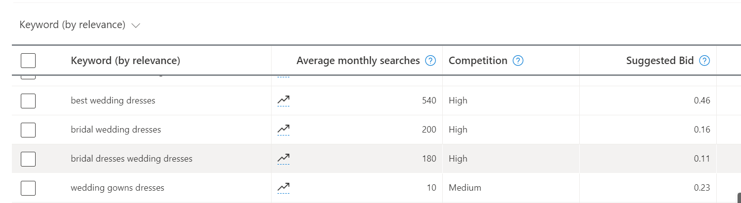
Task: View trend chart for wedding gowns dresses
Action: [x=283, y=188]
